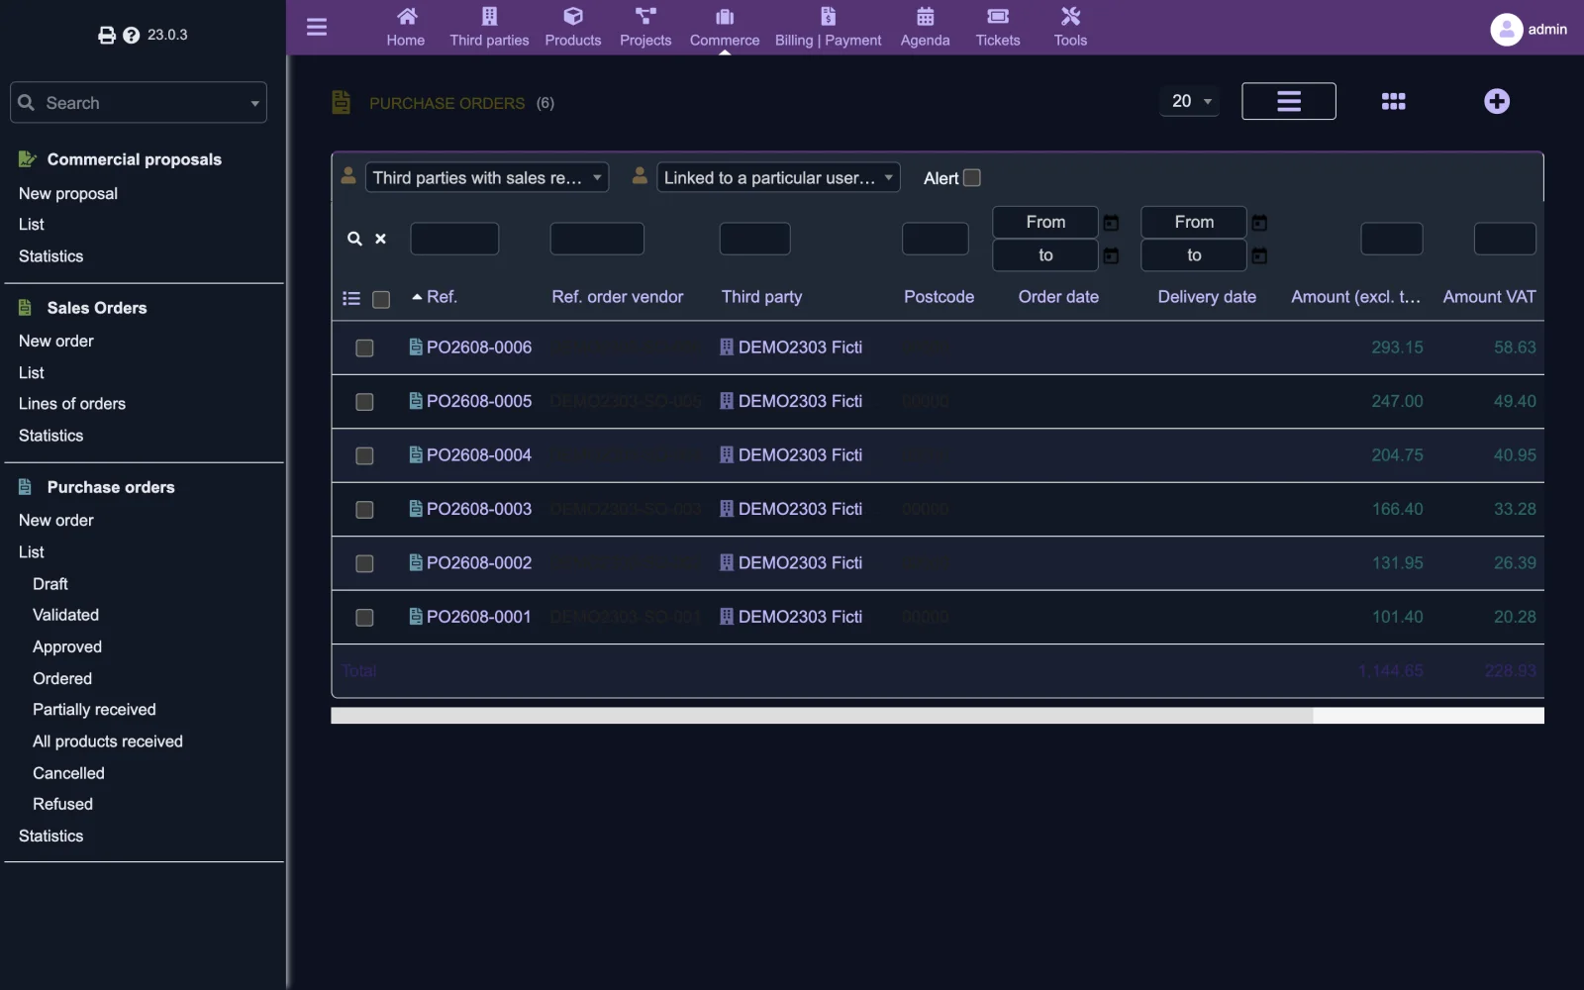Open PO2608-0004 purchase order link
The width and height of the screenshot is (1584, 990).
479,455
